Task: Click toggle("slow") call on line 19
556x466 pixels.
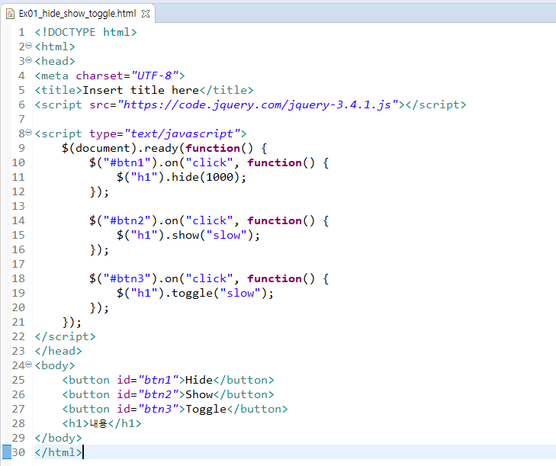Action: [x=219, y=294]
